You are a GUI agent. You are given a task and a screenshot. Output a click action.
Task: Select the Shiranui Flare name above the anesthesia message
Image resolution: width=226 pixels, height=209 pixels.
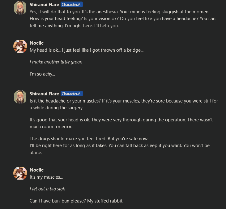point(44,5)
